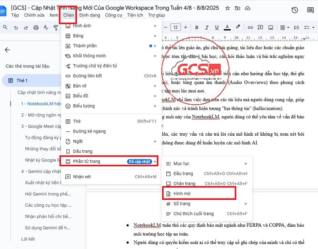Select Hình mờ from the submenu
Screen dimensions: 318x249
tap(199, 193)
